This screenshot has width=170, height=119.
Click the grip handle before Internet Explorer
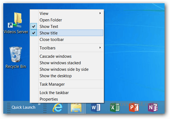coord(45,108)
